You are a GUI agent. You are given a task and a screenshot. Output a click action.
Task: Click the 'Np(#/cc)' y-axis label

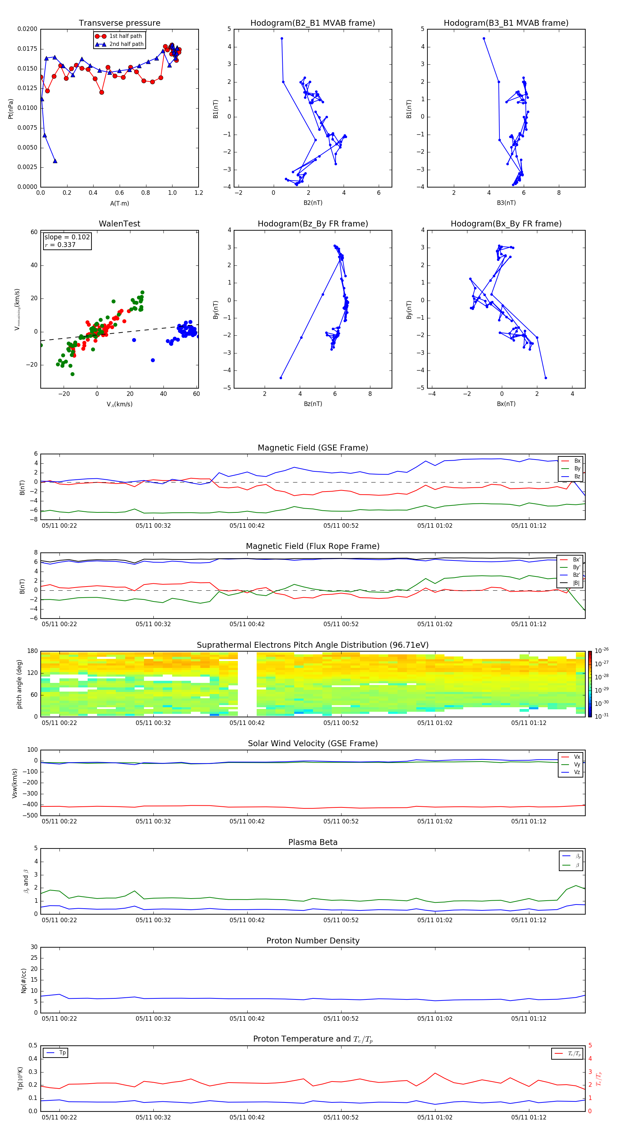pyautogui.click(x=24, y=980)
